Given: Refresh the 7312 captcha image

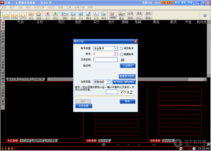Looking at the screenshot, I should pos(126,92).
